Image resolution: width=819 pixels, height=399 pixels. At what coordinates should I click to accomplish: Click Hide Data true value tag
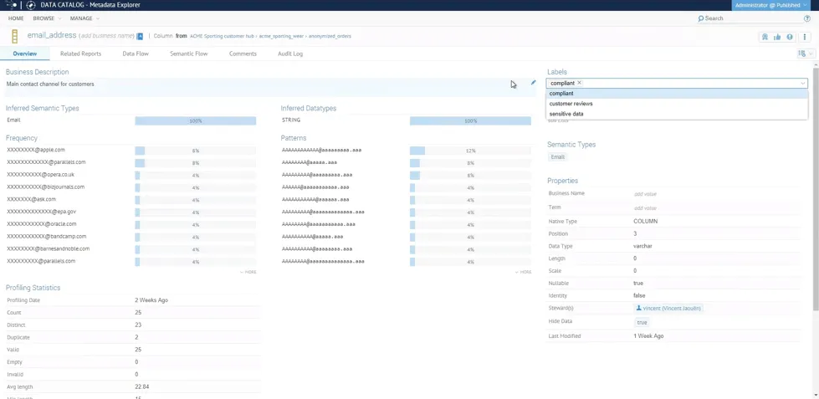pyautogui.click(x=642, y=322)
